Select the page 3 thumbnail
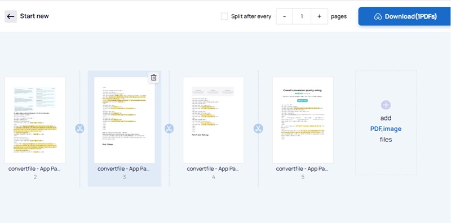The image size is (451, 223). (124, 120)
